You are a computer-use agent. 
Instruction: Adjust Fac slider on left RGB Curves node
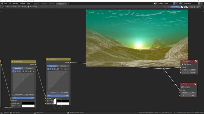coord(23,98)
